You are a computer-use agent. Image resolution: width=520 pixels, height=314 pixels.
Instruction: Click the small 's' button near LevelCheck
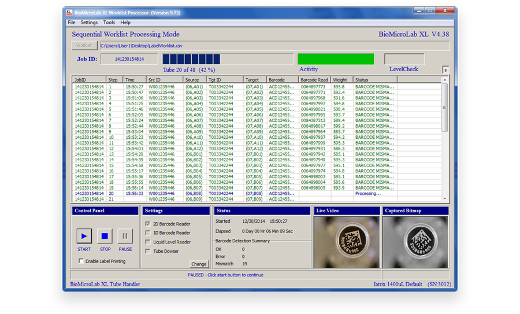click(x=445, y=70)
